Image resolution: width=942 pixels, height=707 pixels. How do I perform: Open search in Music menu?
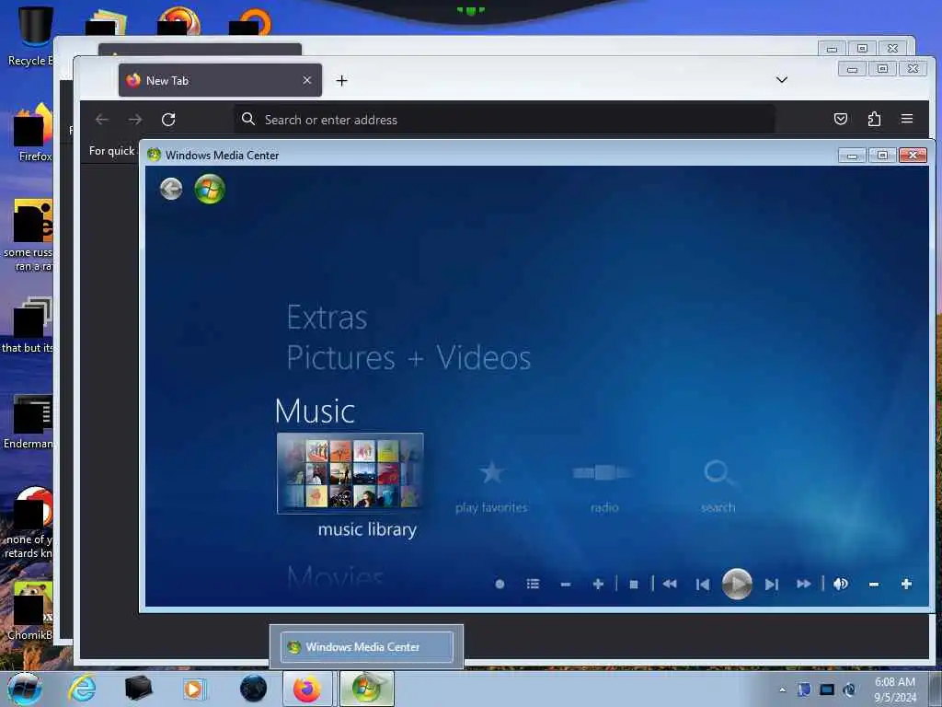[x=718, y=487]
